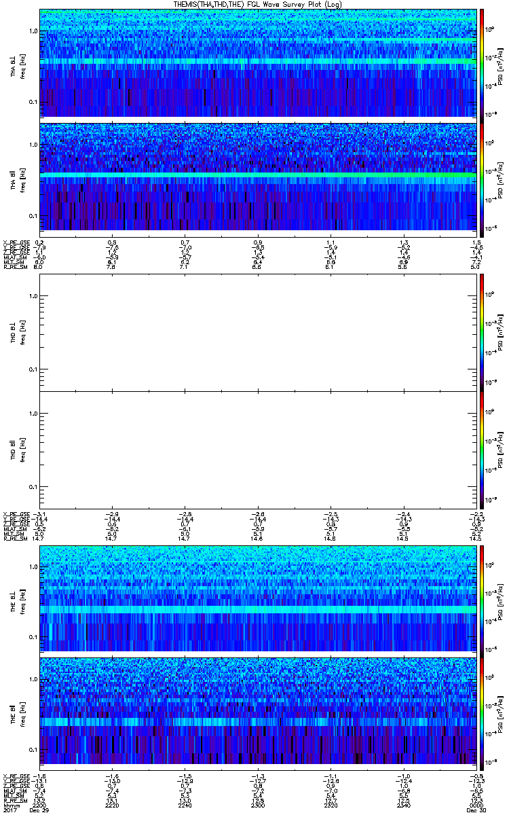
Task: Click the PSD color bar beside THD B⊥
Action: [x=482, y=332]
